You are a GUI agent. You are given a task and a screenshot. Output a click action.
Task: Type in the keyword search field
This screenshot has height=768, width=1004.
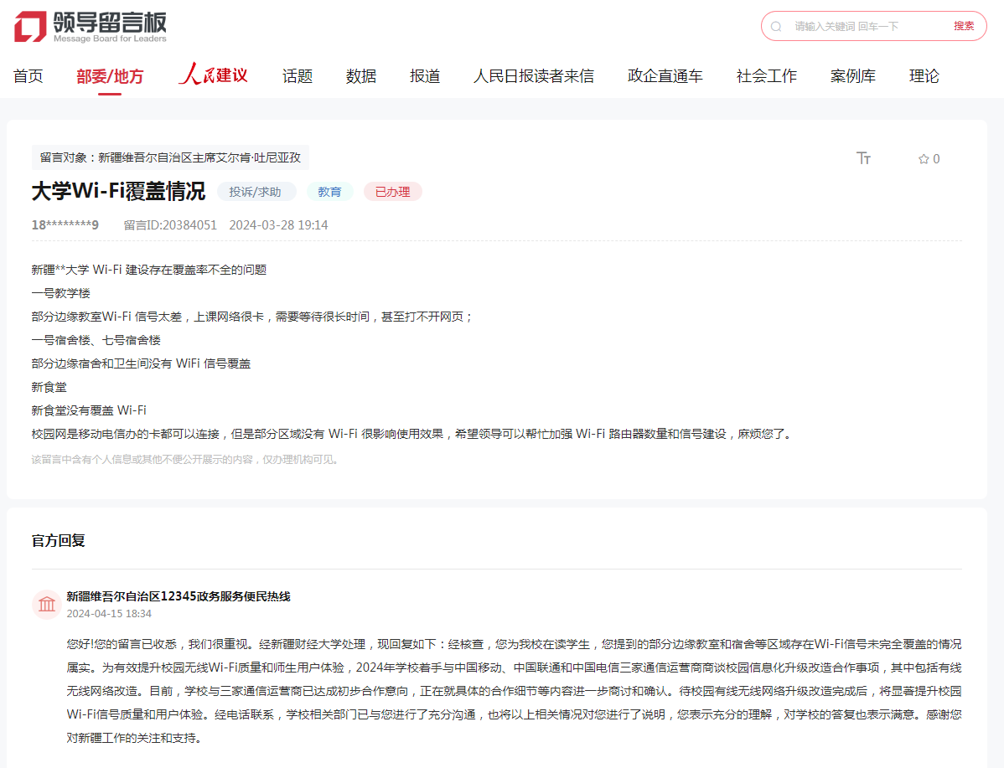click(x=863, y=27)
